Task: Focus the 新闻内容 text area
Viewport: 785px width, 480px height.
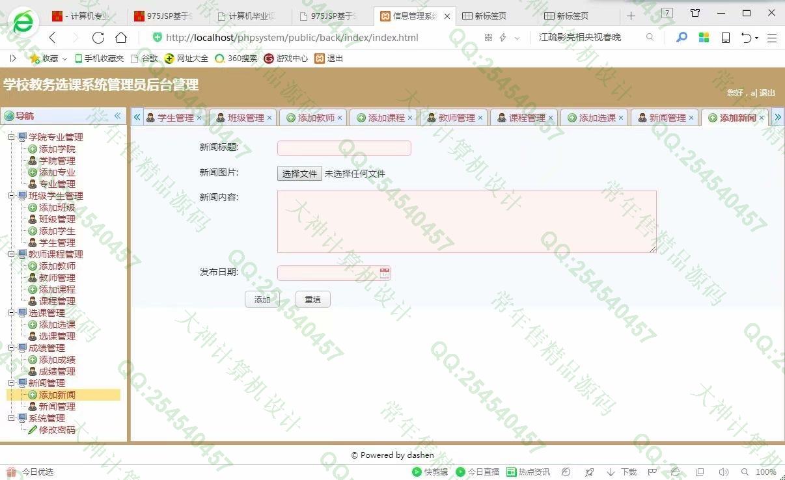Action: [467, 222]
